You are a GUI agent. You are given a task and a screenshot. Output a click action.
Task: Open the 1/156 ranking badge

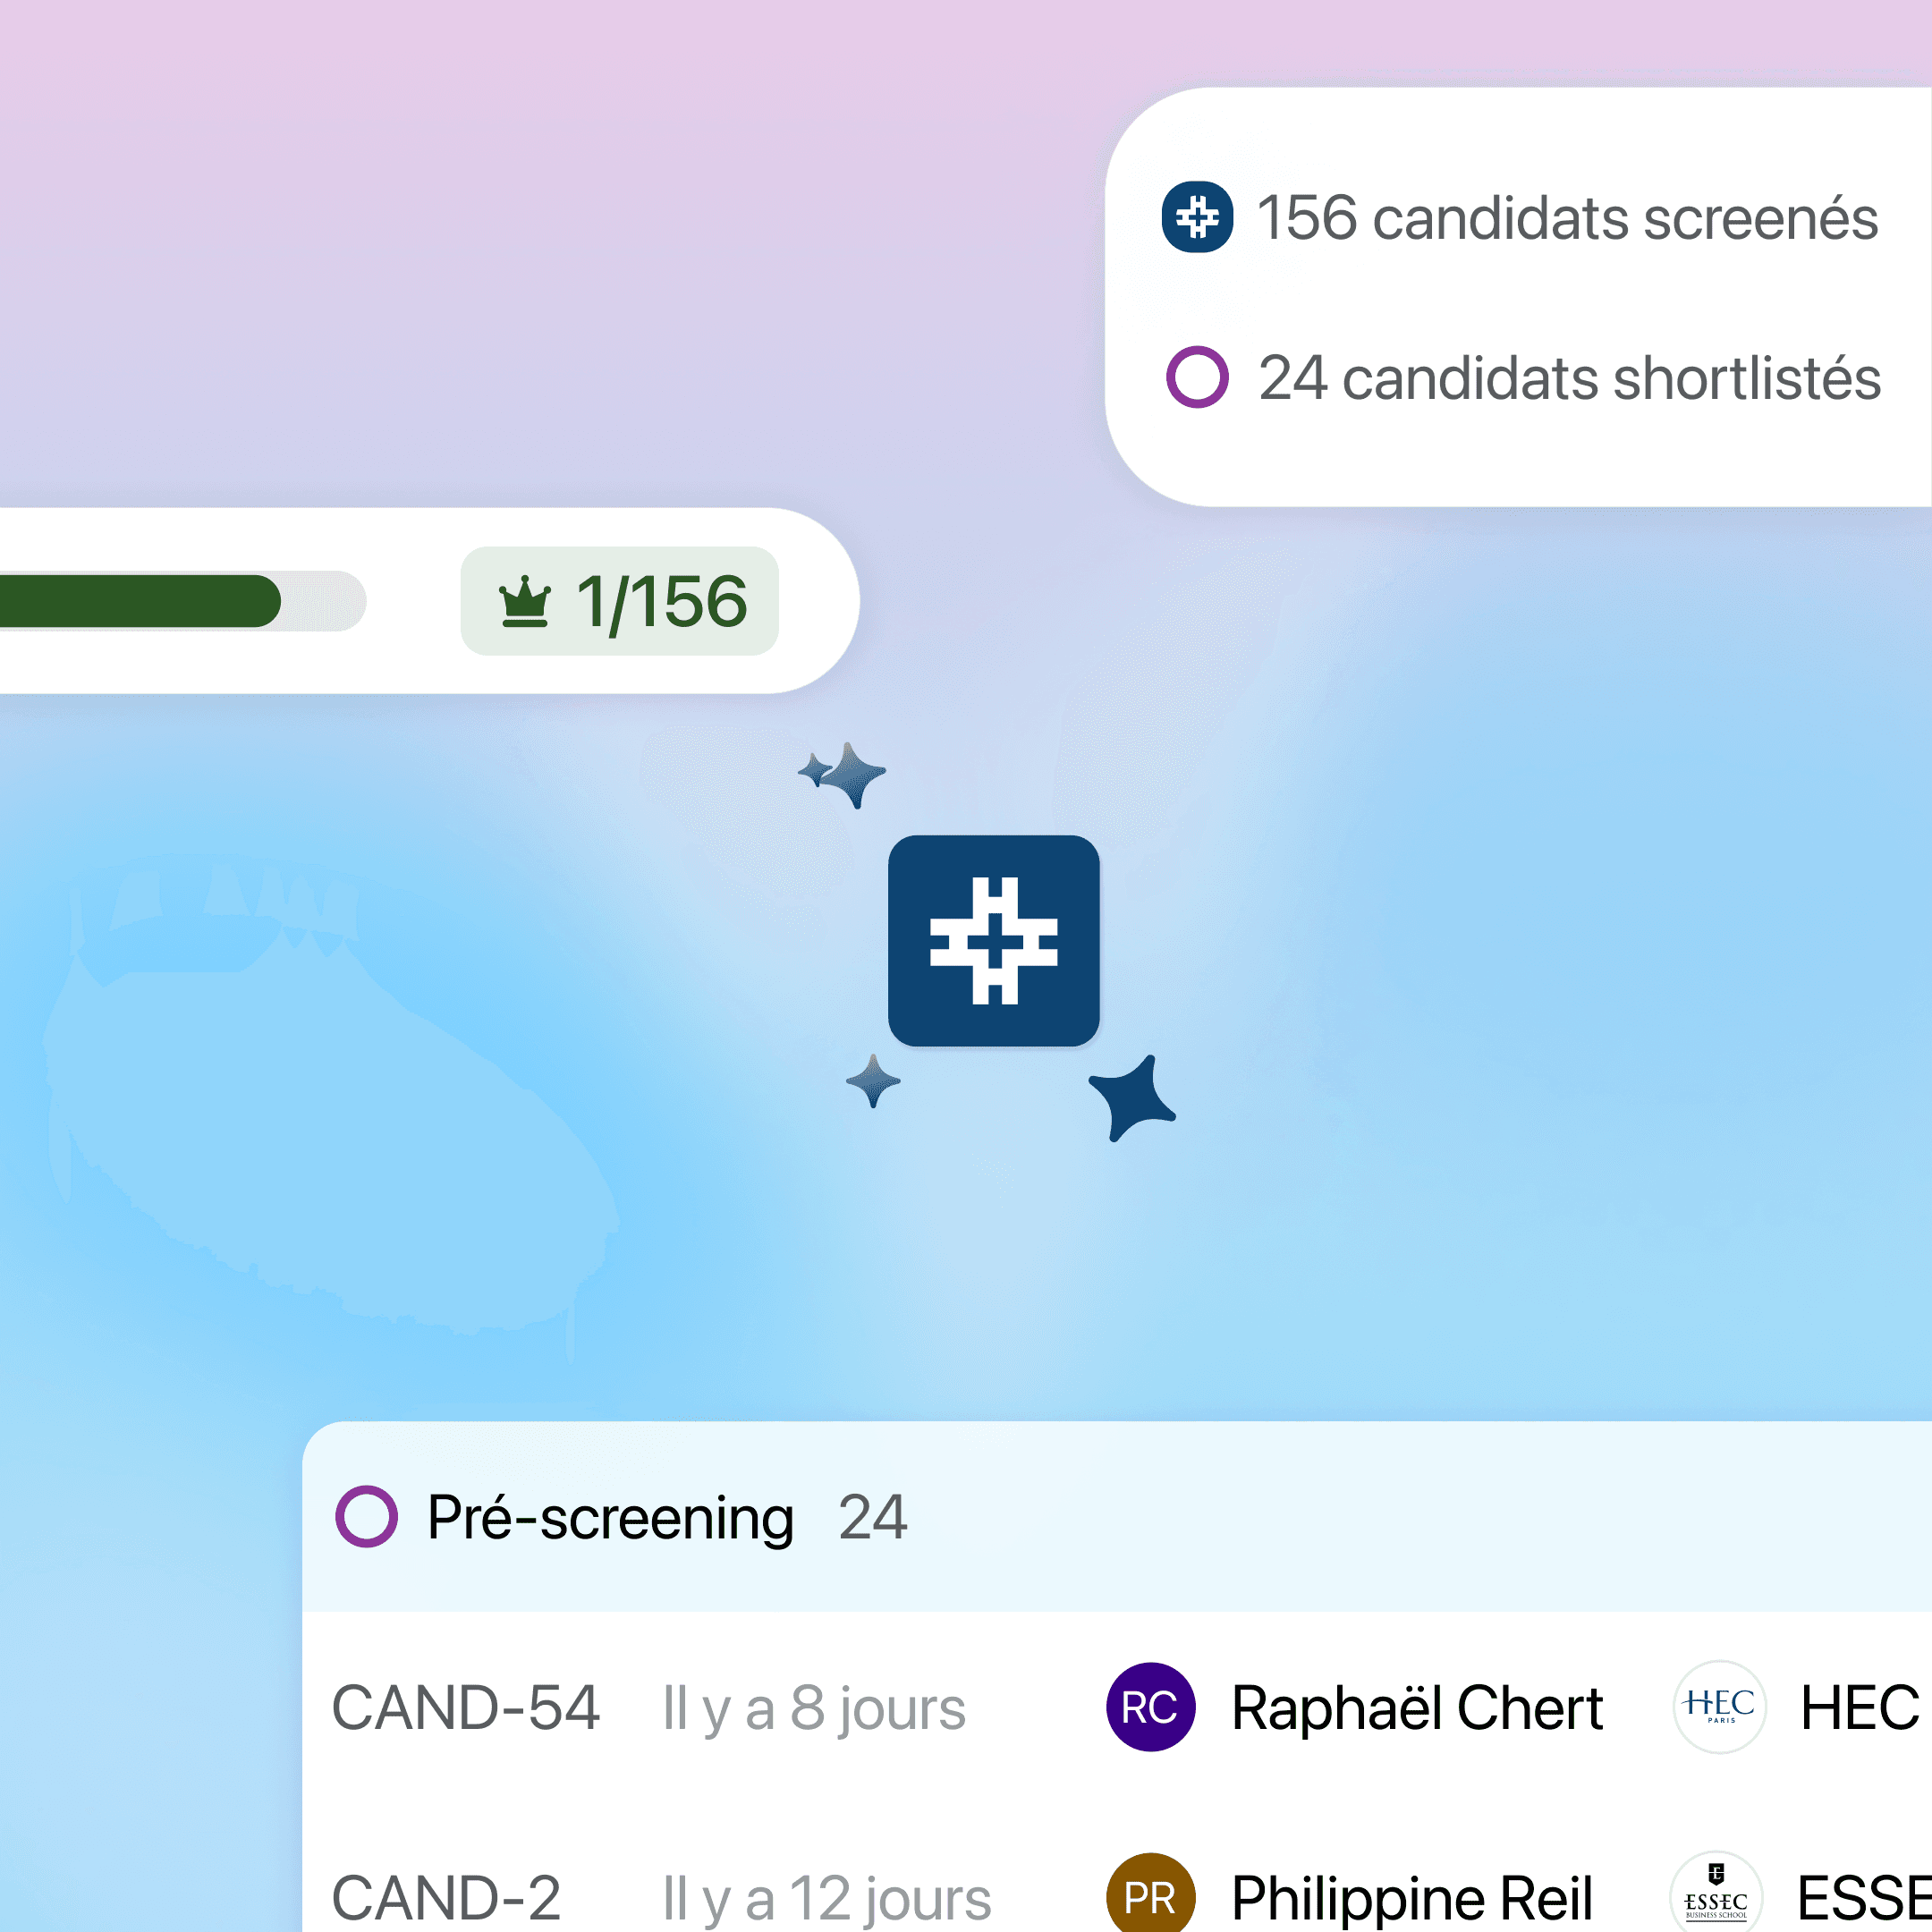(x=619, y=601)
